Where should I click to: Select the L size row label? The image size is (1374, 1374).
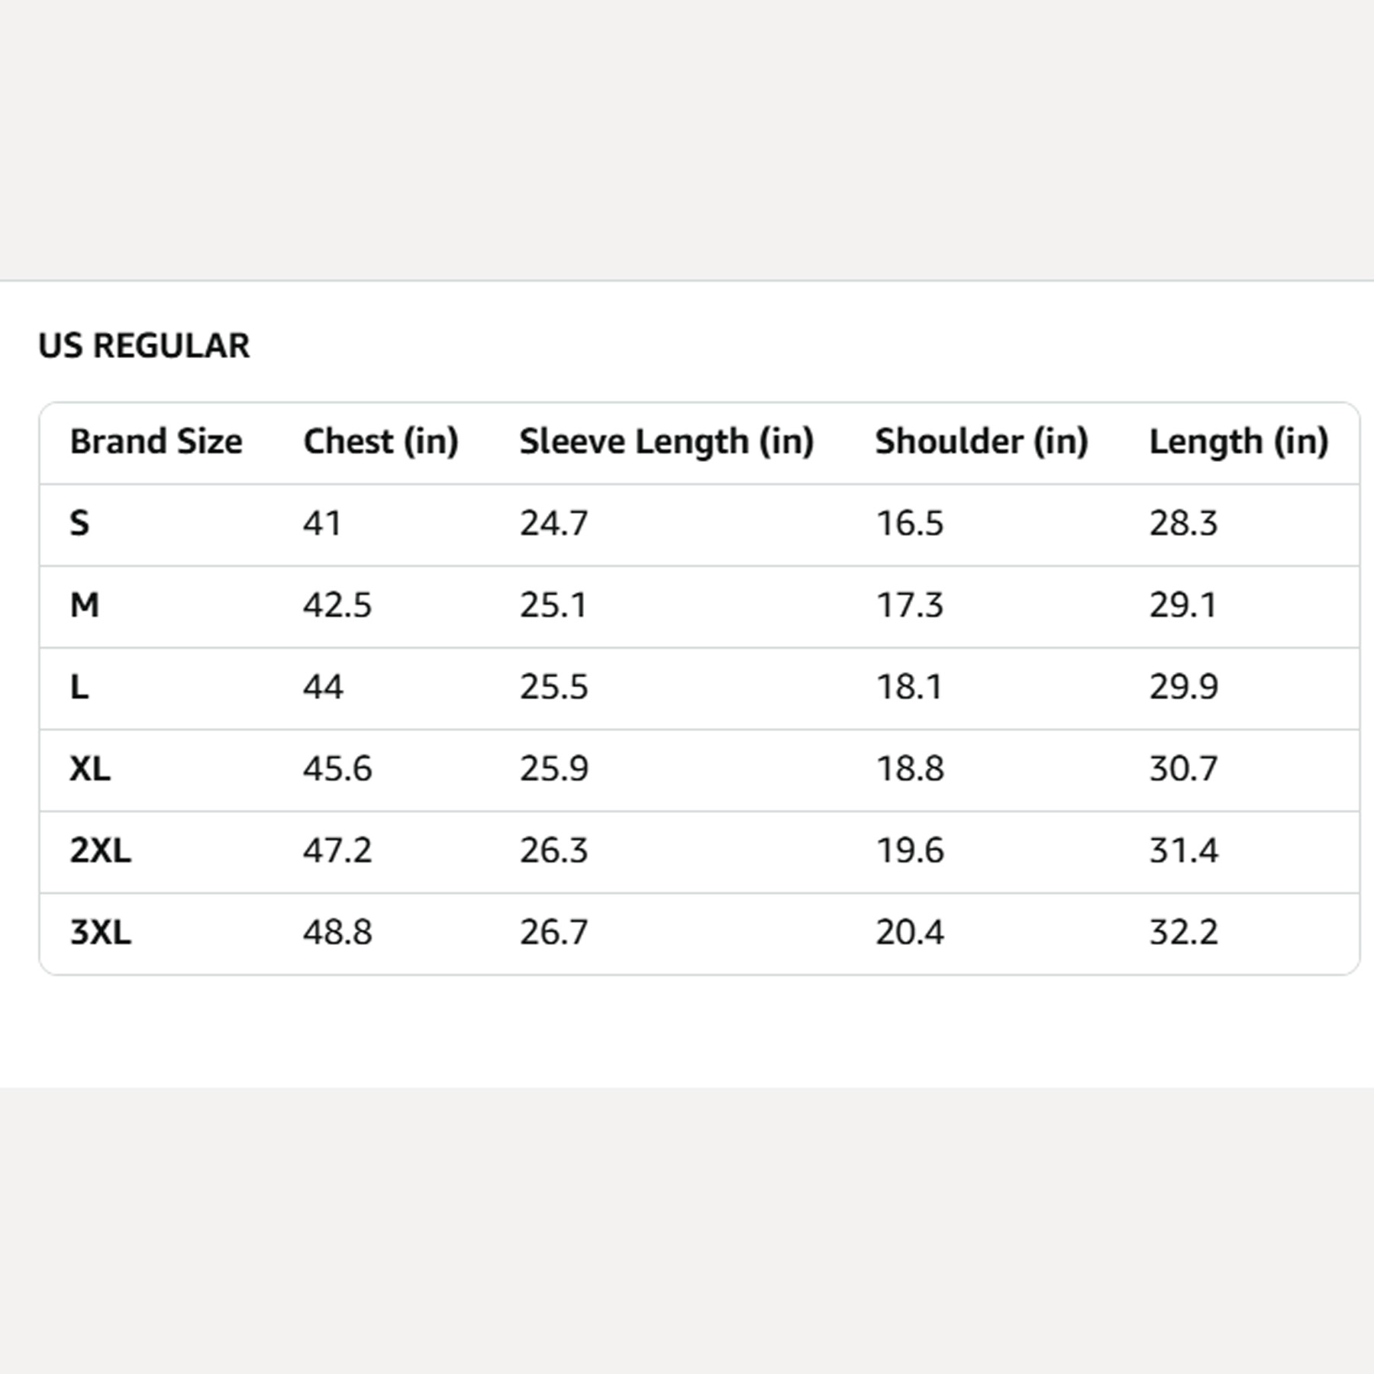(x=79, y=687)
